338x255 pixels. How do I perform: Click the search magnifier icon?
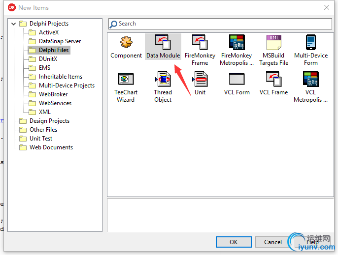(113, 24)
